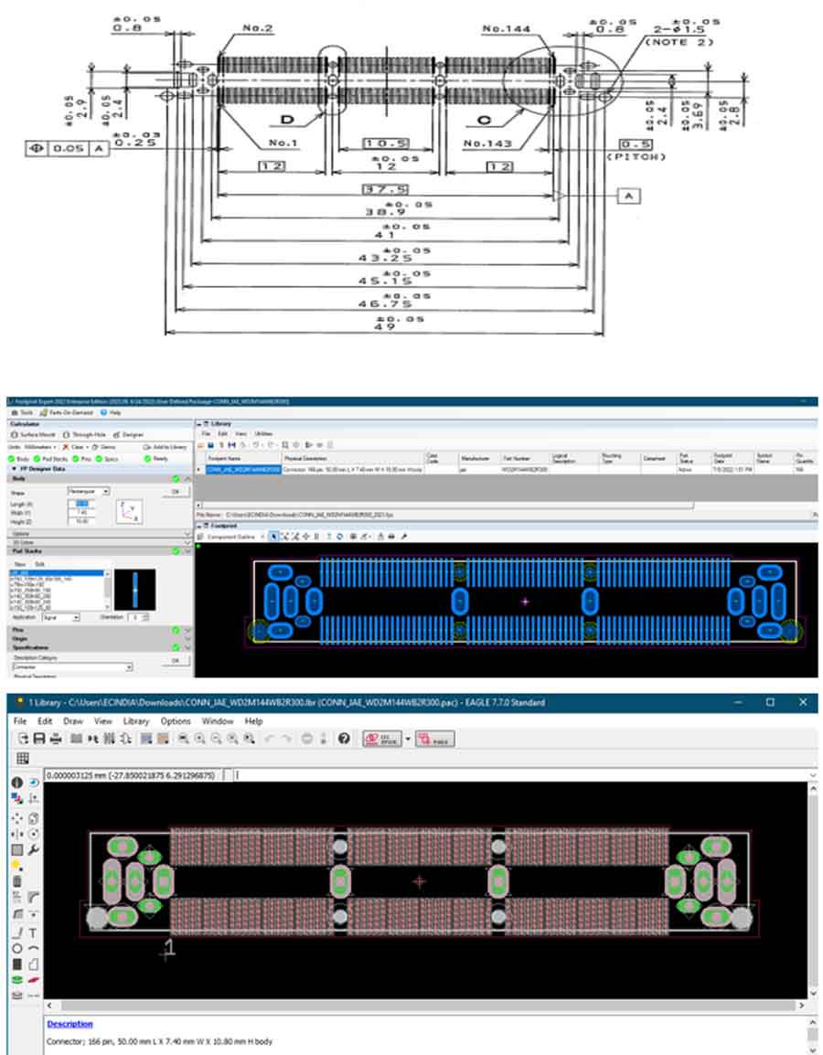
Task: Open the Edit menu in EAGLE
Action: (45, 720)
